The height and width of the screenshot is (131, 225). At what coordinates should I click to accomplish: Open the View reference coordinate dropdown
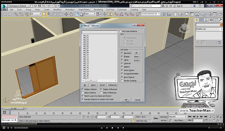point(90,14)
